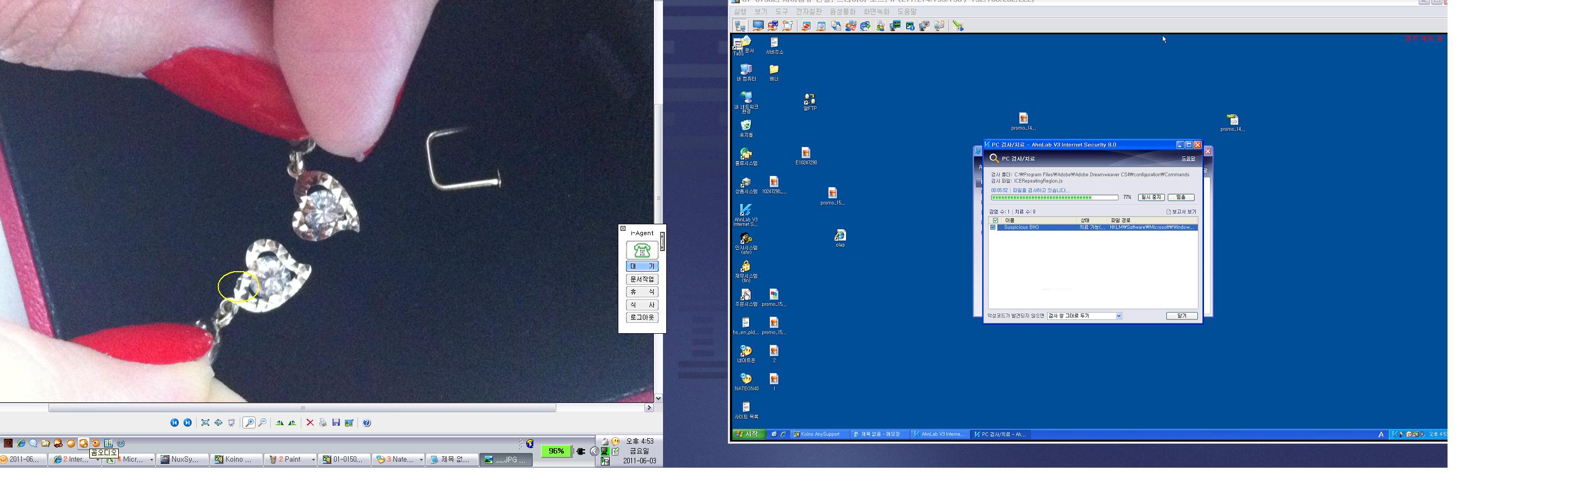Click the zoom out magnifier icon

(x=263, y=423)
